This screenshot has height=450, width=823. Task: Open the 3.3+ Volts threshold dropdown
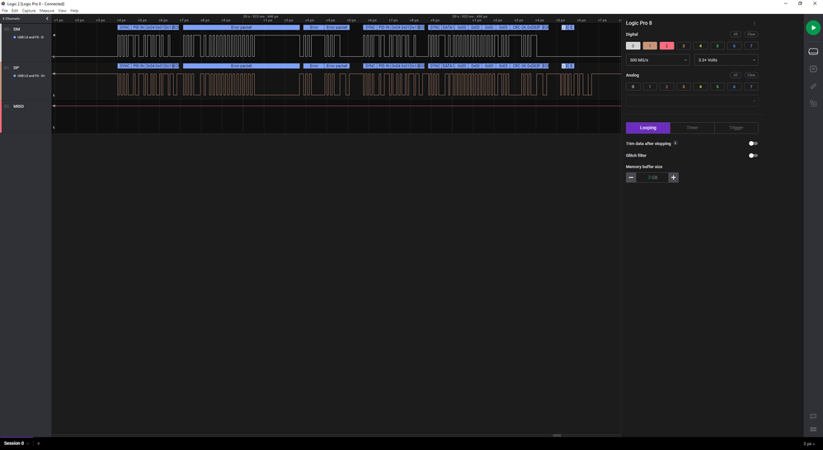point(727,60)
